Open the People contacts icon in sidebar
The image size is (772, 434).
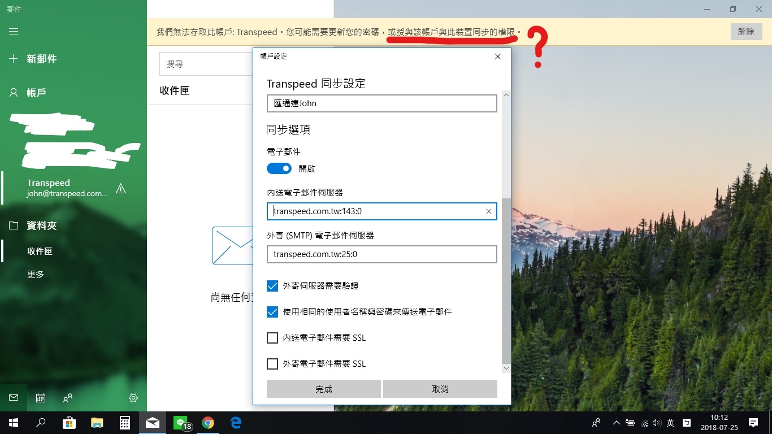(x=68, y=398)
